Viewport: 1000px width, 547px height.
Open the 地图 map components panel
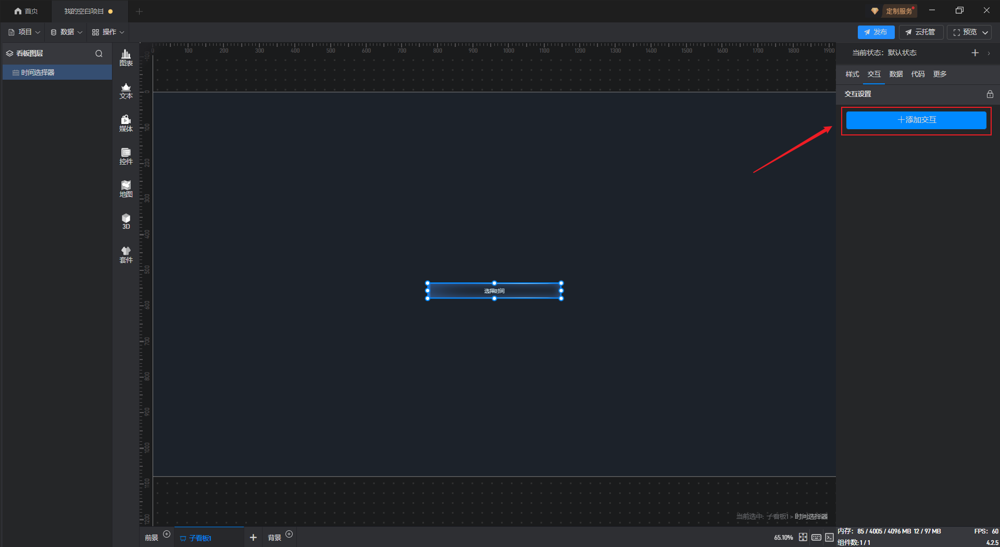click(126, 189)
